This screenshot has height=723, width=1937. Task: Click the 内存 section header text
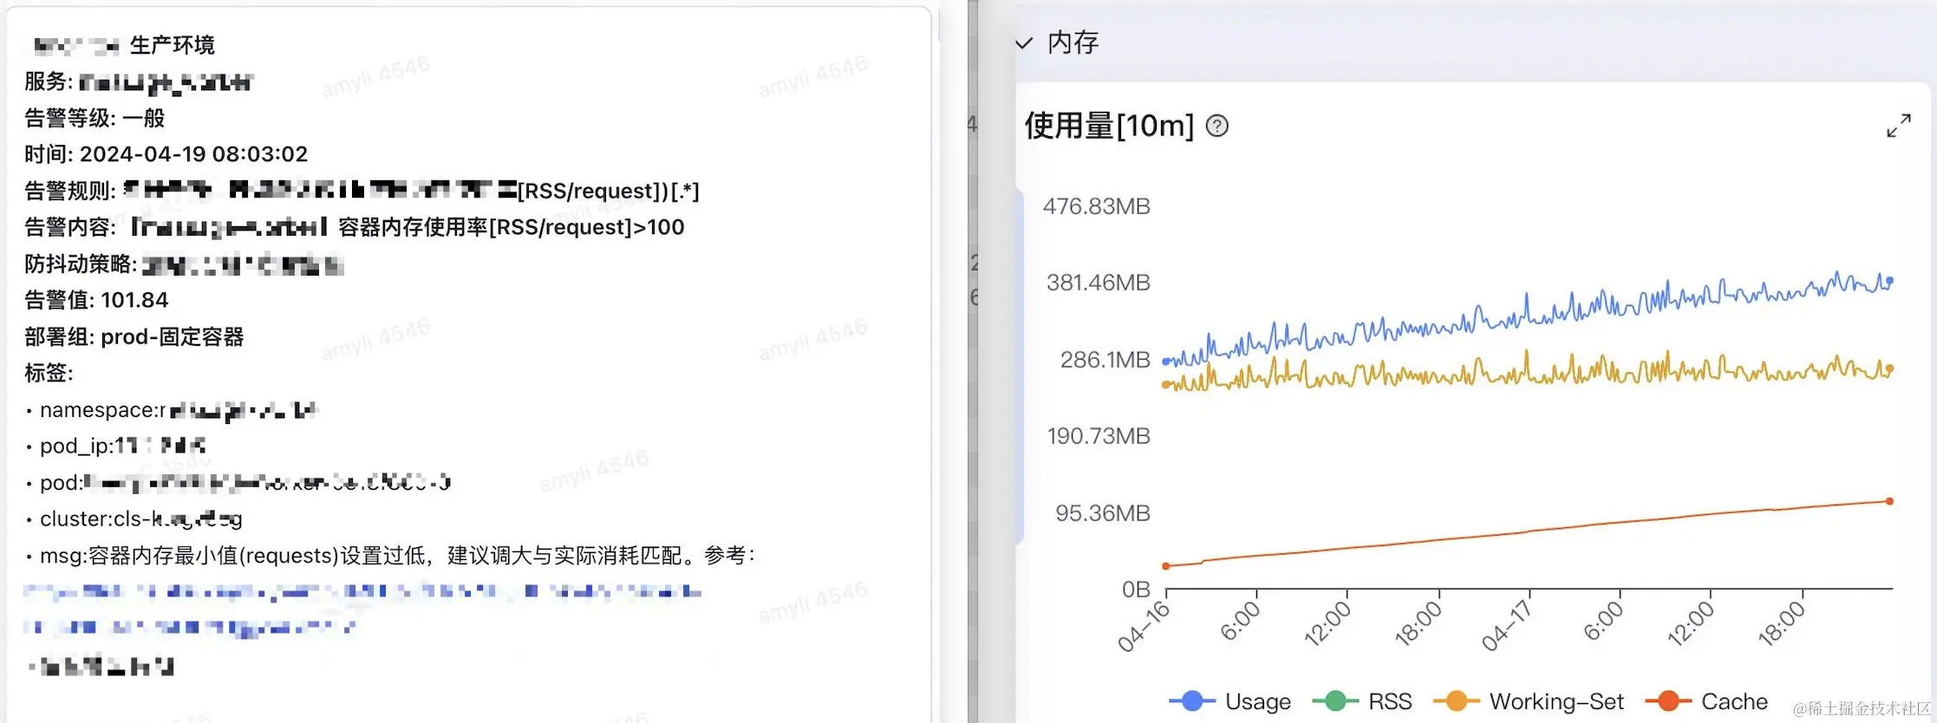[x=1073, y=42]
